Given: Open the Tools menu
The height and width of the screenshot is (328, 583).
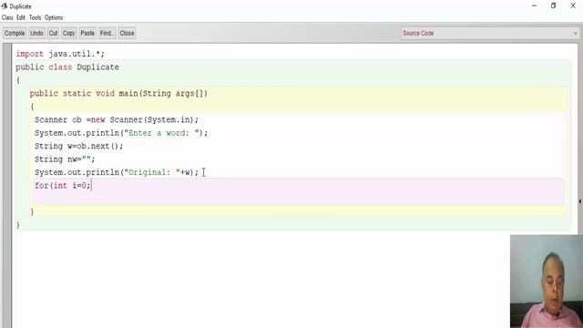Looking at the screenshot, I should [x=35, y=17].
